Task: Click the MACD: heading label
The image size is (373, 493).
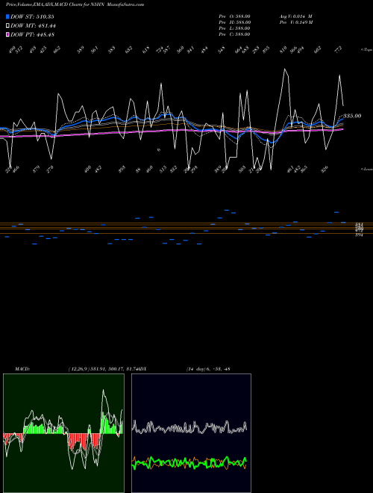Action: point(22,369)
